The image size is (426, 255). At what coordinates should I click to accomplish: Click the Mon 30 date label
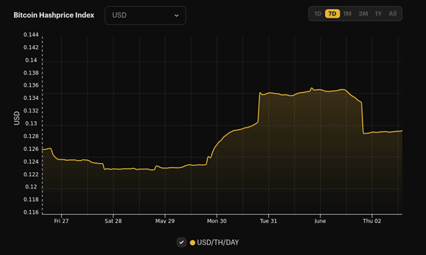[217, 221]
